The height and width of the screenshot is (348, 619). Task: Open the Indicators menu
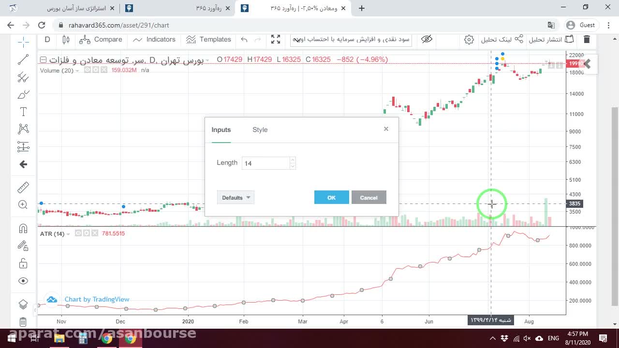click(x=154, y=40)
